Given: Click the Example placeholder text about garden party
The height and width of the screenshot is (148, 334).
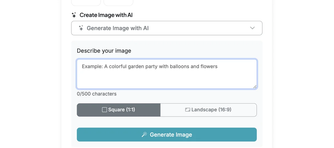Looking at the screenshot, I should (x=149, y=66).
